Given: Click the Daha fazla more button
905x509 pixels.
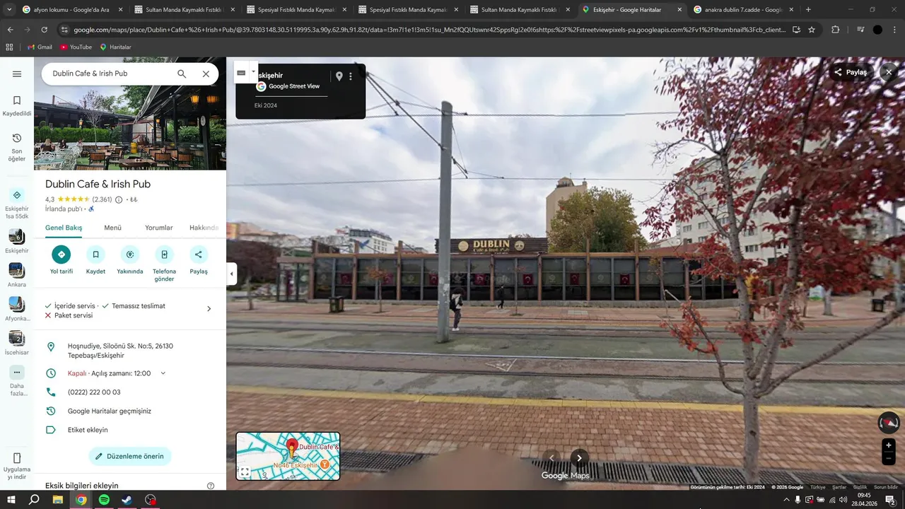Looking at the screenshot, I should click(x=17, y=380).
